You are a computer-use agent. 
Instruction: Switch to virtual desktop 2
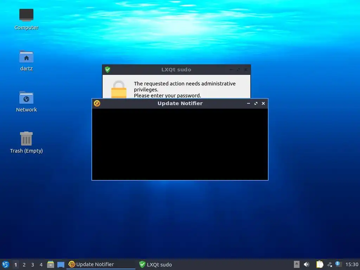pyautogui.click(x=24, y=265)
